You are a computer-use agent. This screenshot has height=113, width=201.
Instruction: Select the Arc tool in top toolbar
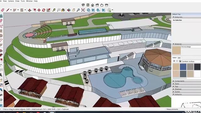[x=15, y=10]
